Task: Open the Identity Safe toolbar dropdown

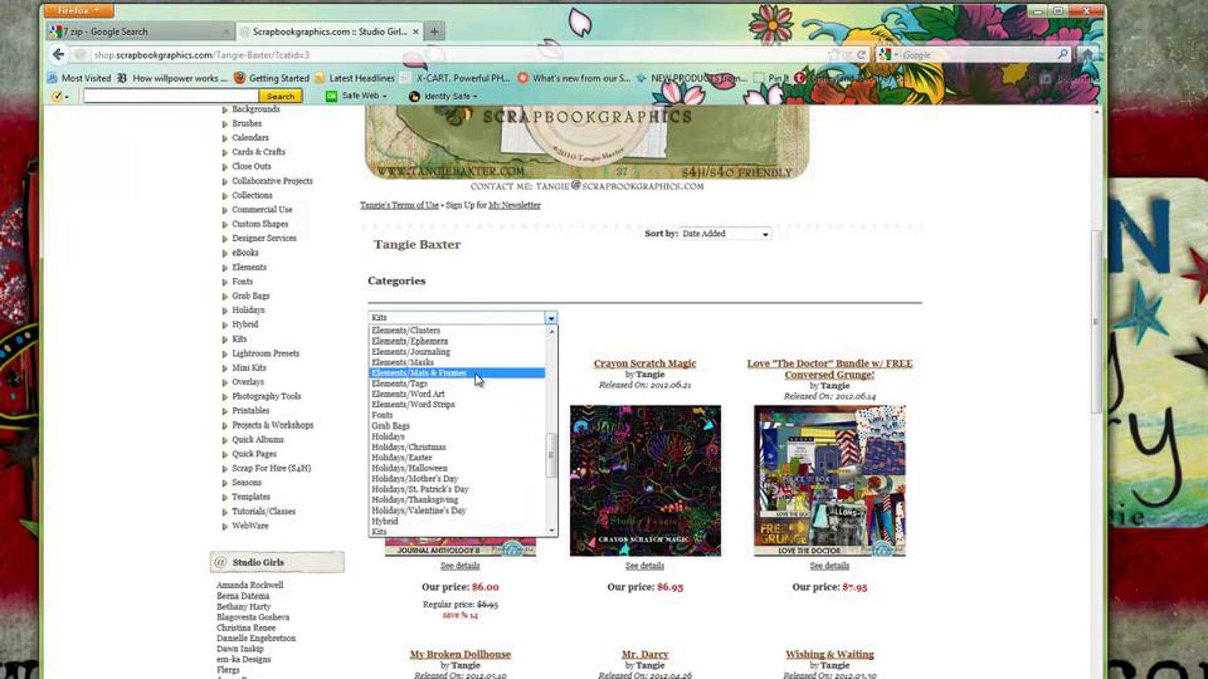Action: (443, 96)
